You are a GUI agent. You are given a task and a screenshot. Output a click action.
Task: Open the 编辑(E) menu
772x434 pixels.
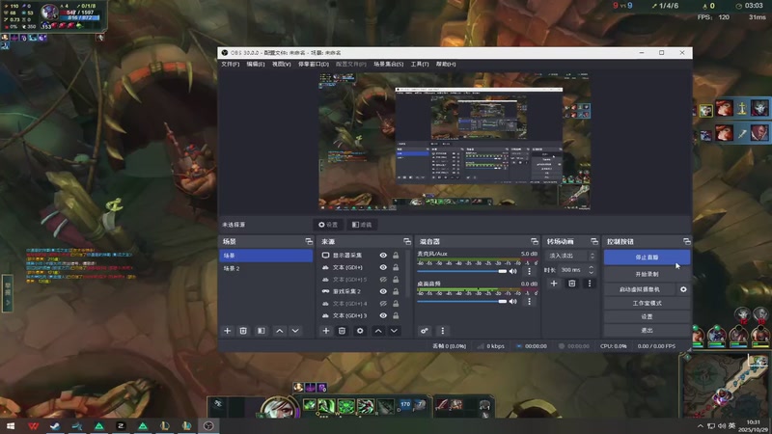click(x=256, y=64)
